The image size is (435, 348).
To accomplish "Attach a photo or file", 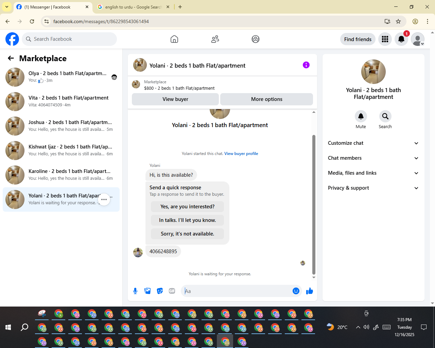I will click(x=147, y=291).
